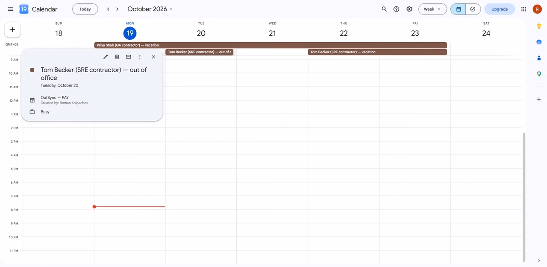Click 'OutSync — PAY' calendar name
Viewport: 547px width, 267px height.
55,98
